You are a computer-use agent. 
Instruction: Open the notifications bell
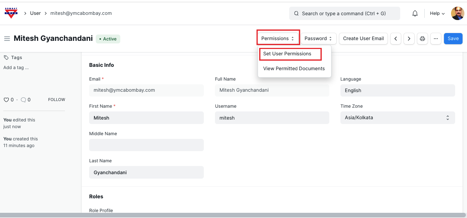point(415,13)
